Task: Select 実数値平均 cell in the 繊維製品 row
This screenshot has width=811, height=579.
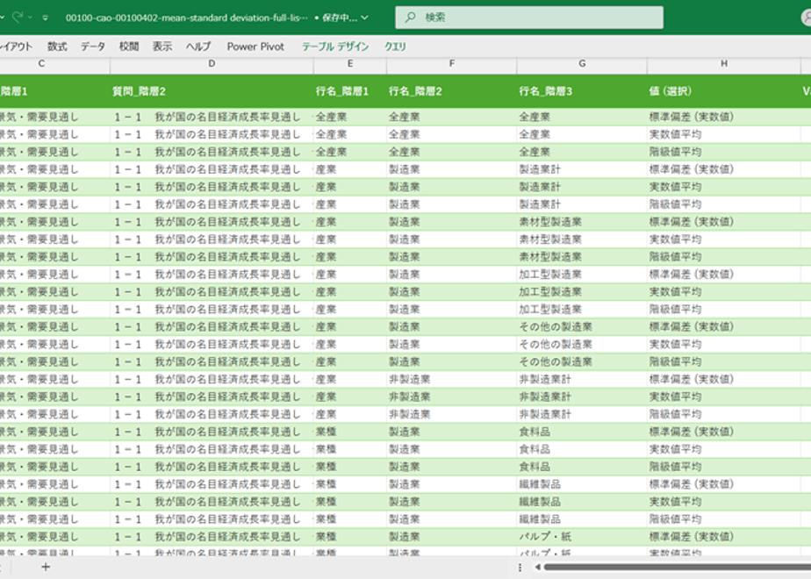Action: [723, 502]
